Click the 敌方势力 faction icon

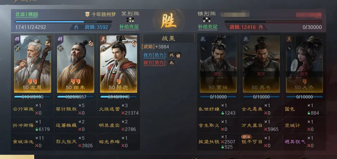(x=172, y=63)
